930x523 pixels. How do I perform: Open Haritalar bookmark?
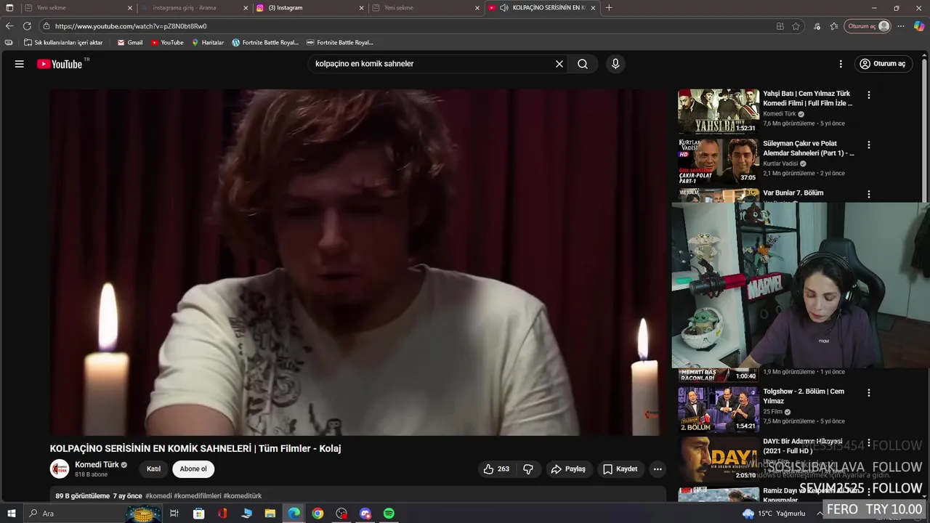pos(208,43)
